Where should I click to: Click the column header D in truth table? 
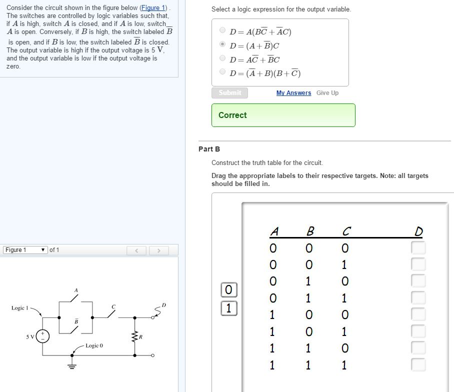click(x=418, y=231)
